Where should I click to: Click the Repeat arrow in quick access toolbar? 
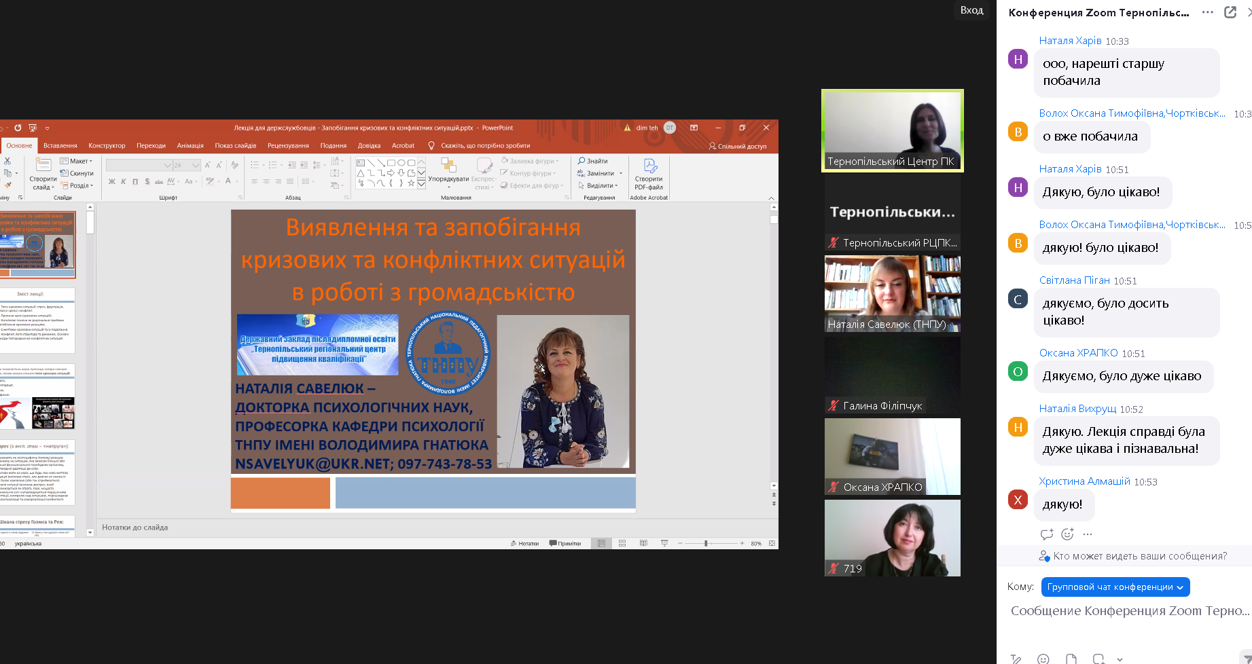pyautogui.click(x=18, y=128)
